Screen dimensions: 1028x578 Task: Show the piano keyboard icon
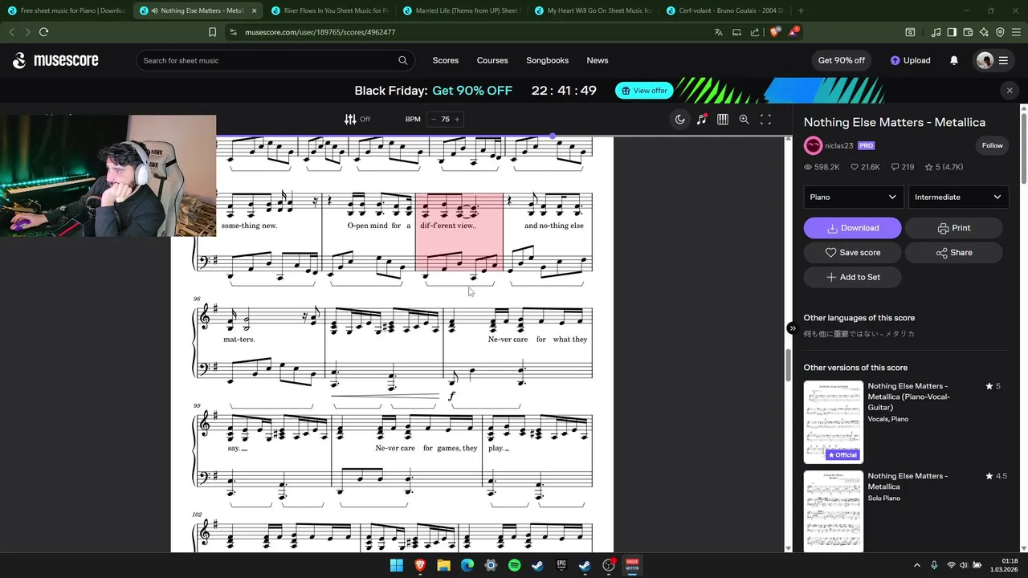[x=723, y=119]
